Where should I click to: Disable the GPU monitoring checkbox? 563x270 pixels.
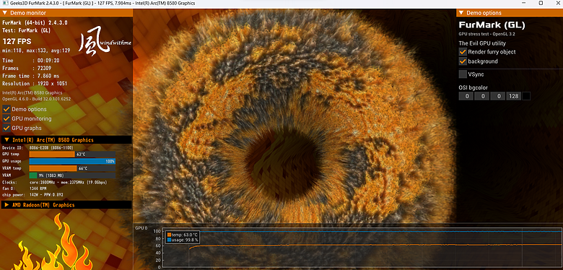click(x=6, y=118)
